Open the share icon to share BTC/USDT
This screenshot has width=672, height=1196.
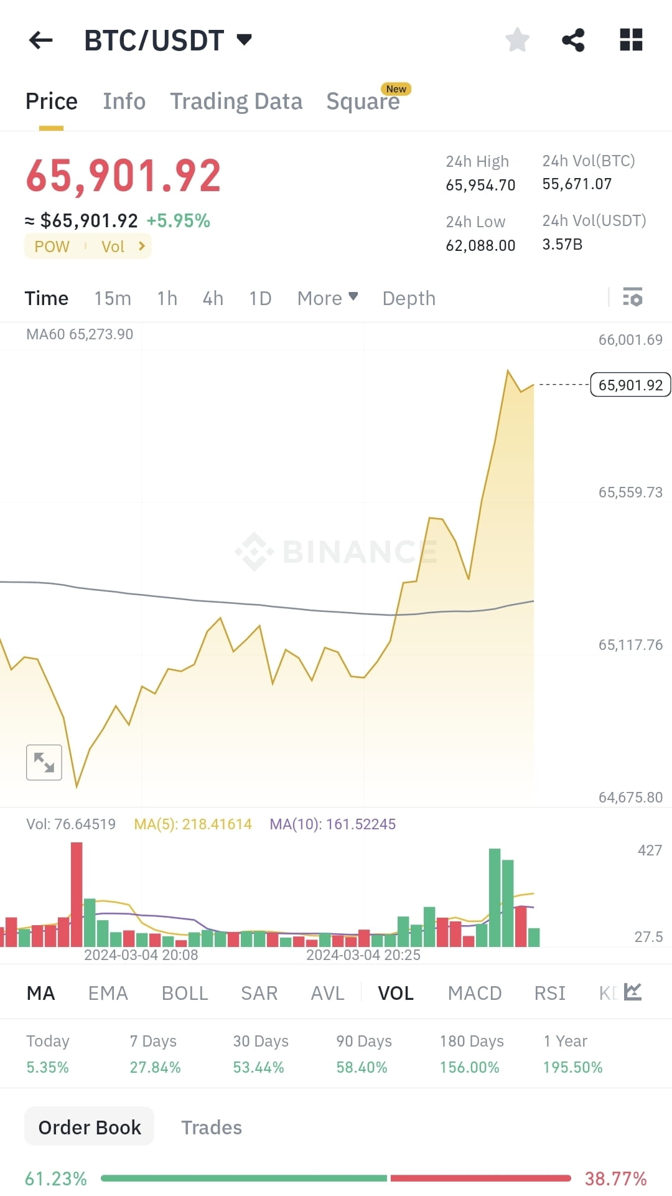coord(573,39)
